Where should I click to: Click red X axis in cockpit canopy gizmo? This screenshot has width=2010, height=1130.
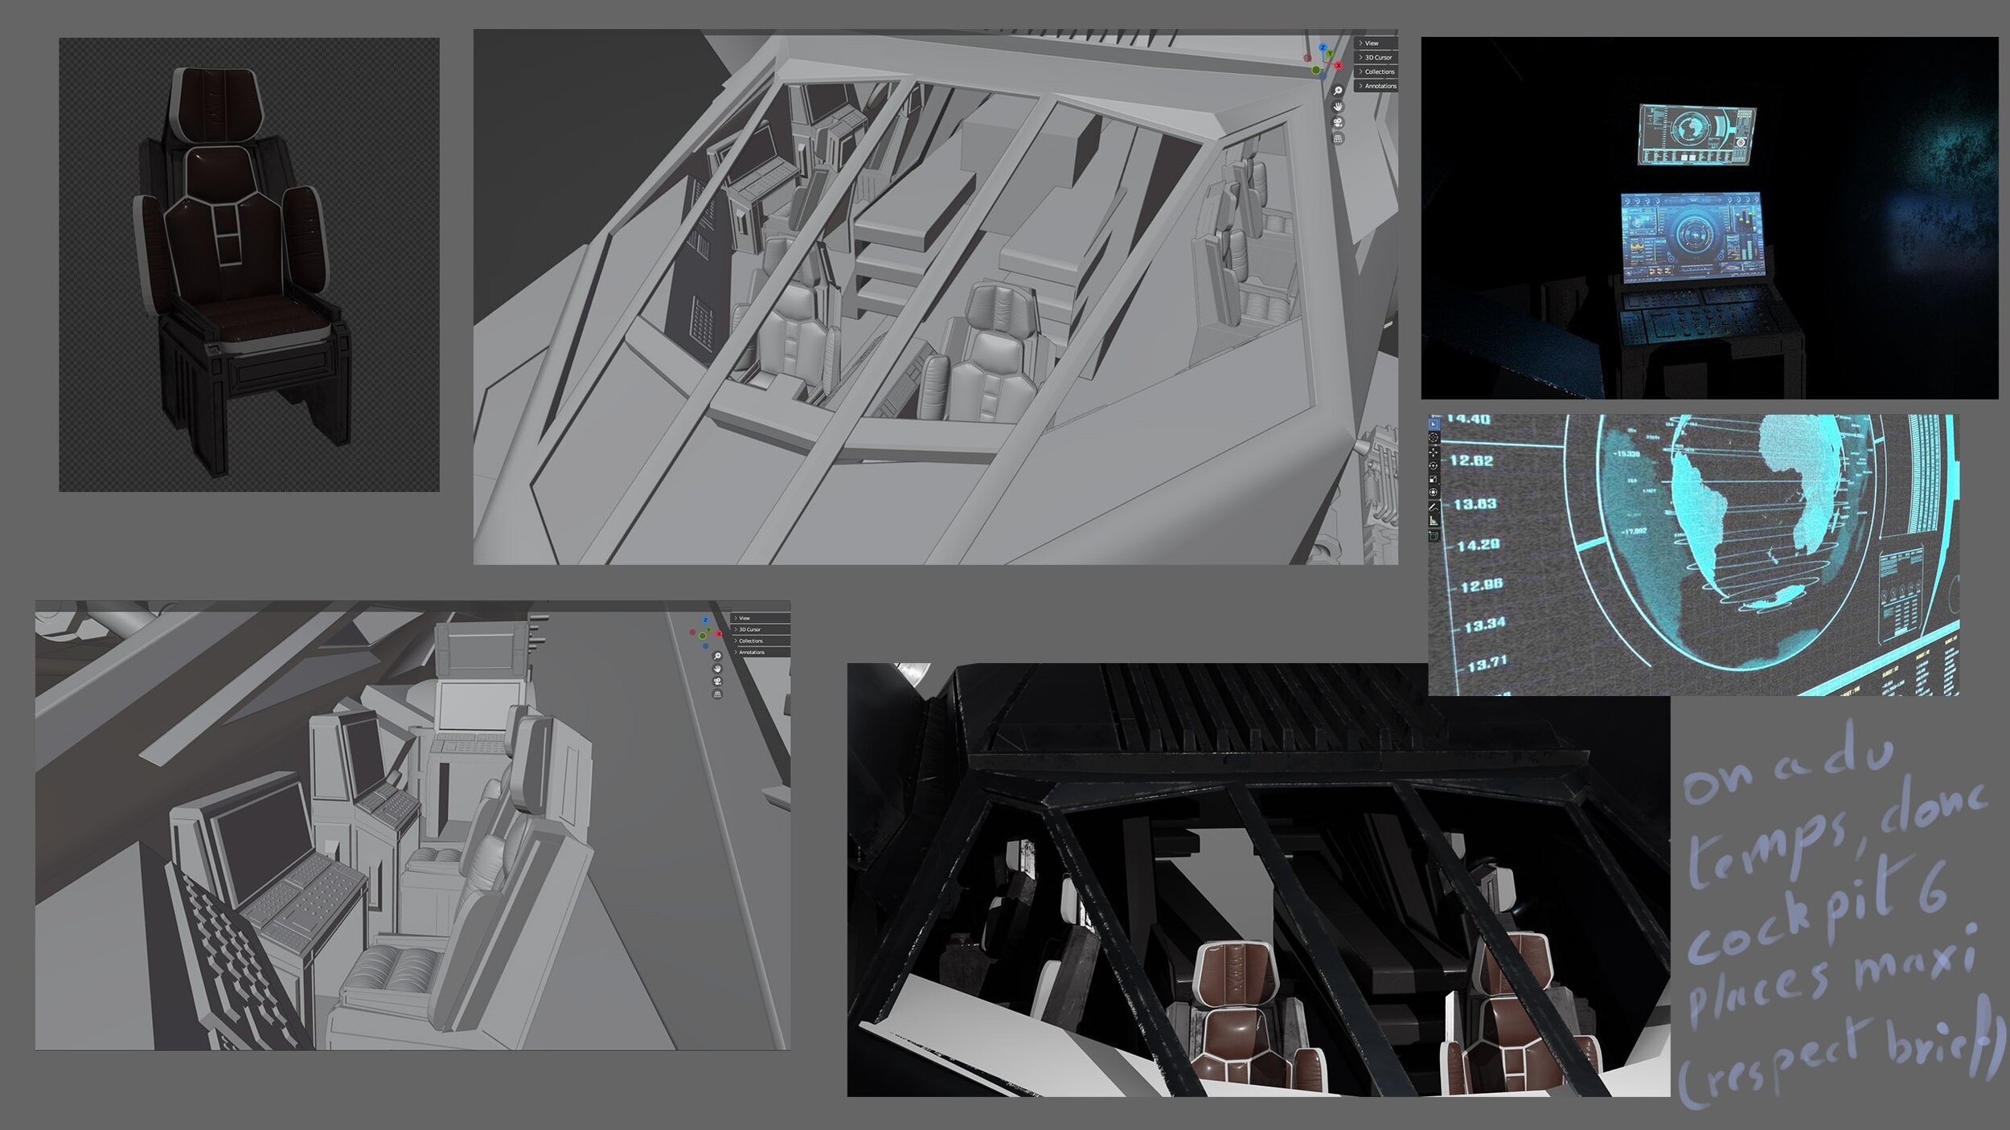coord(1338,65)
